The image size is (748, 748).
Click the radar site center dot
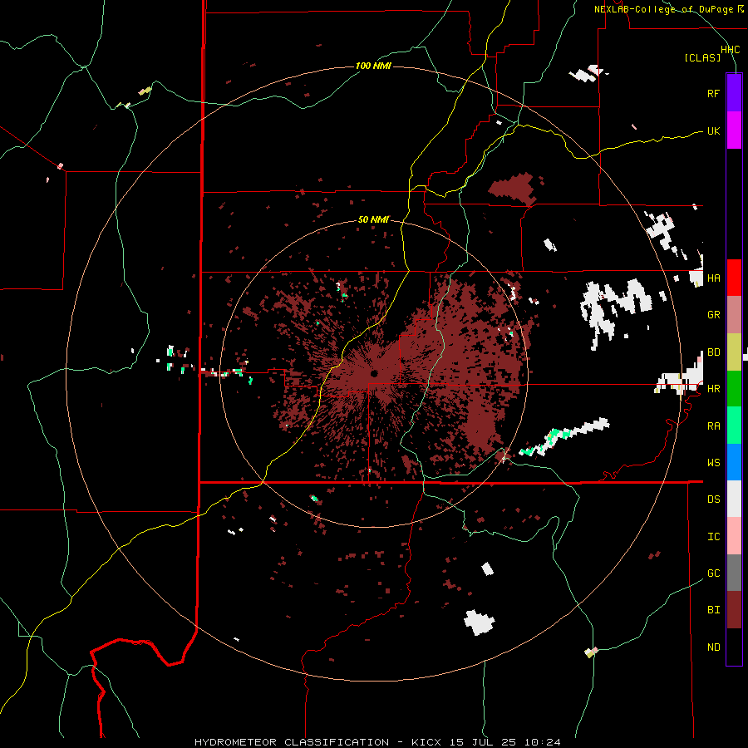click(374, 373)
